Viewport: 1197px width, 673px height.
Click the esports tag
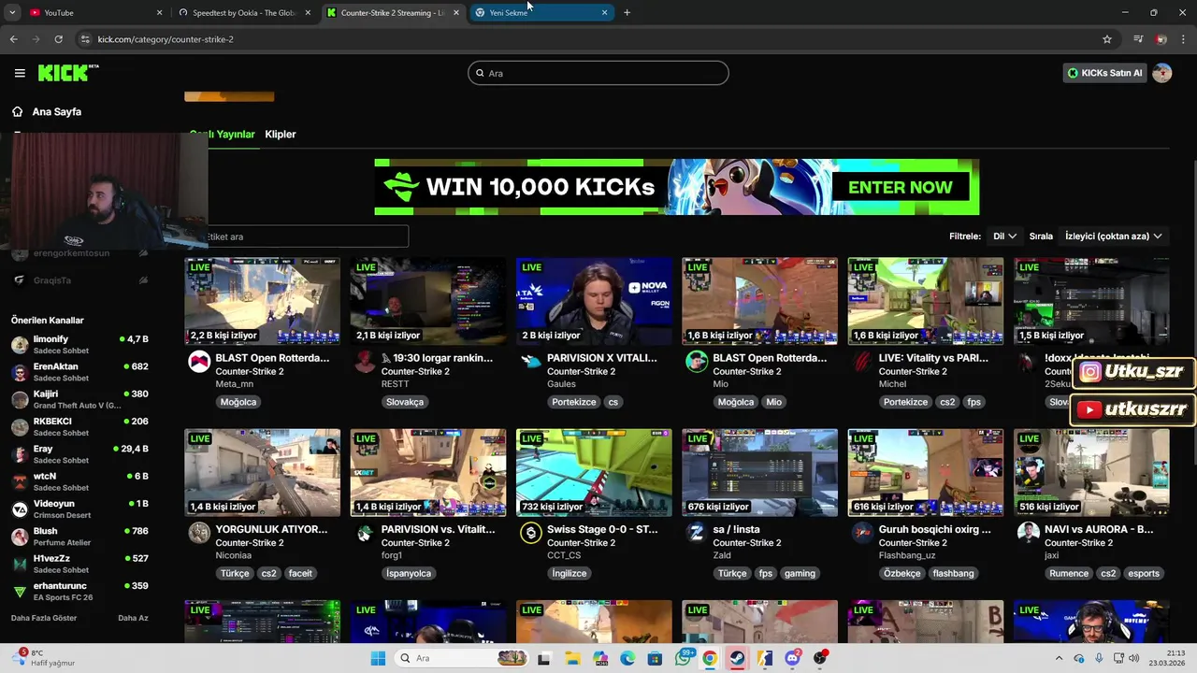[x=1143, y=573]
